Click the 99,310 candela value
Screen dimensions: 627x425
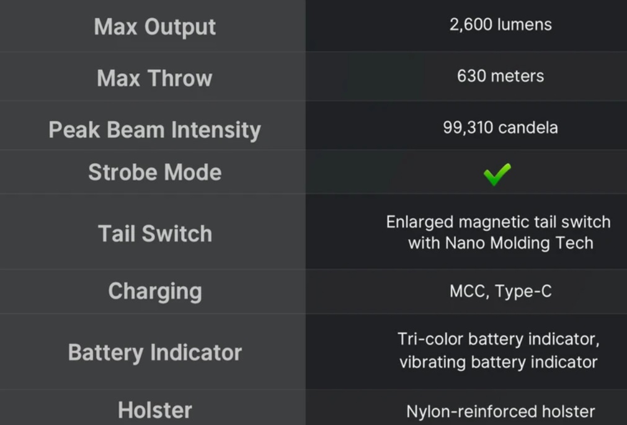click(x=500, y=127)
